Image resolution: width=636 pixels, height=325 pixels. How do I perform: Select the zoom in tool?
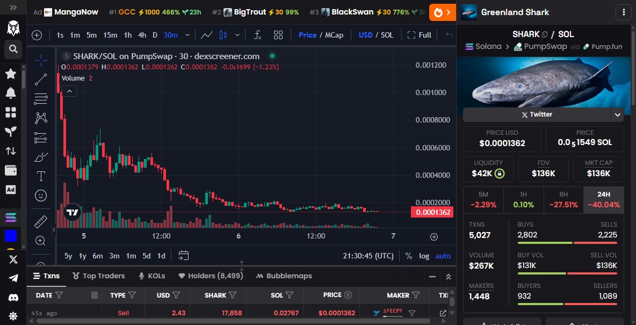point(41,241)
